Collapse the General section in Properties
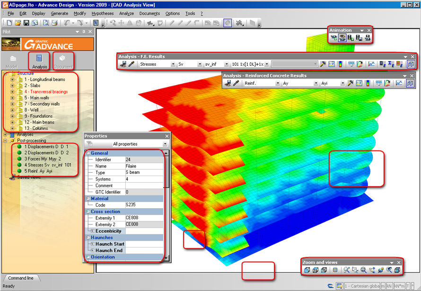 (88, 153)
